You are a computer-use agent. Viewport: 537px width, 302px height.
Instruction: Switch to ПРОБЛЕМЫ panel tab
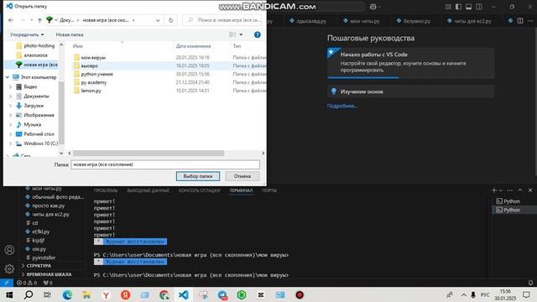[x=106, y=190]
